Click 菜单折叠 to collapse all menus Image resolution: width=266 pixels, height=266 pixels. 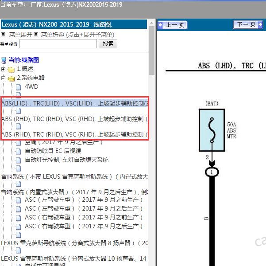53,35
